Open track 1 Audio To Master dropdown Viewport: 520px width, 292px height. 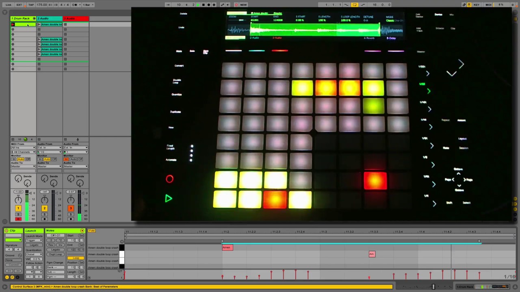23,167
